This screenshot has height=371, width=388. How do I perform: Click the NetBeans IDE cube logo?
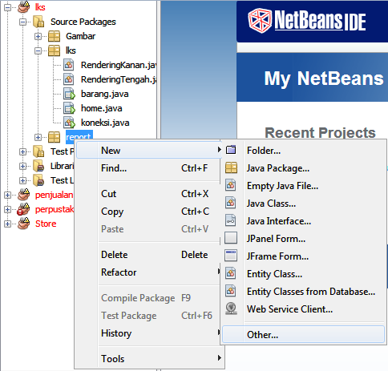[260, 21]
